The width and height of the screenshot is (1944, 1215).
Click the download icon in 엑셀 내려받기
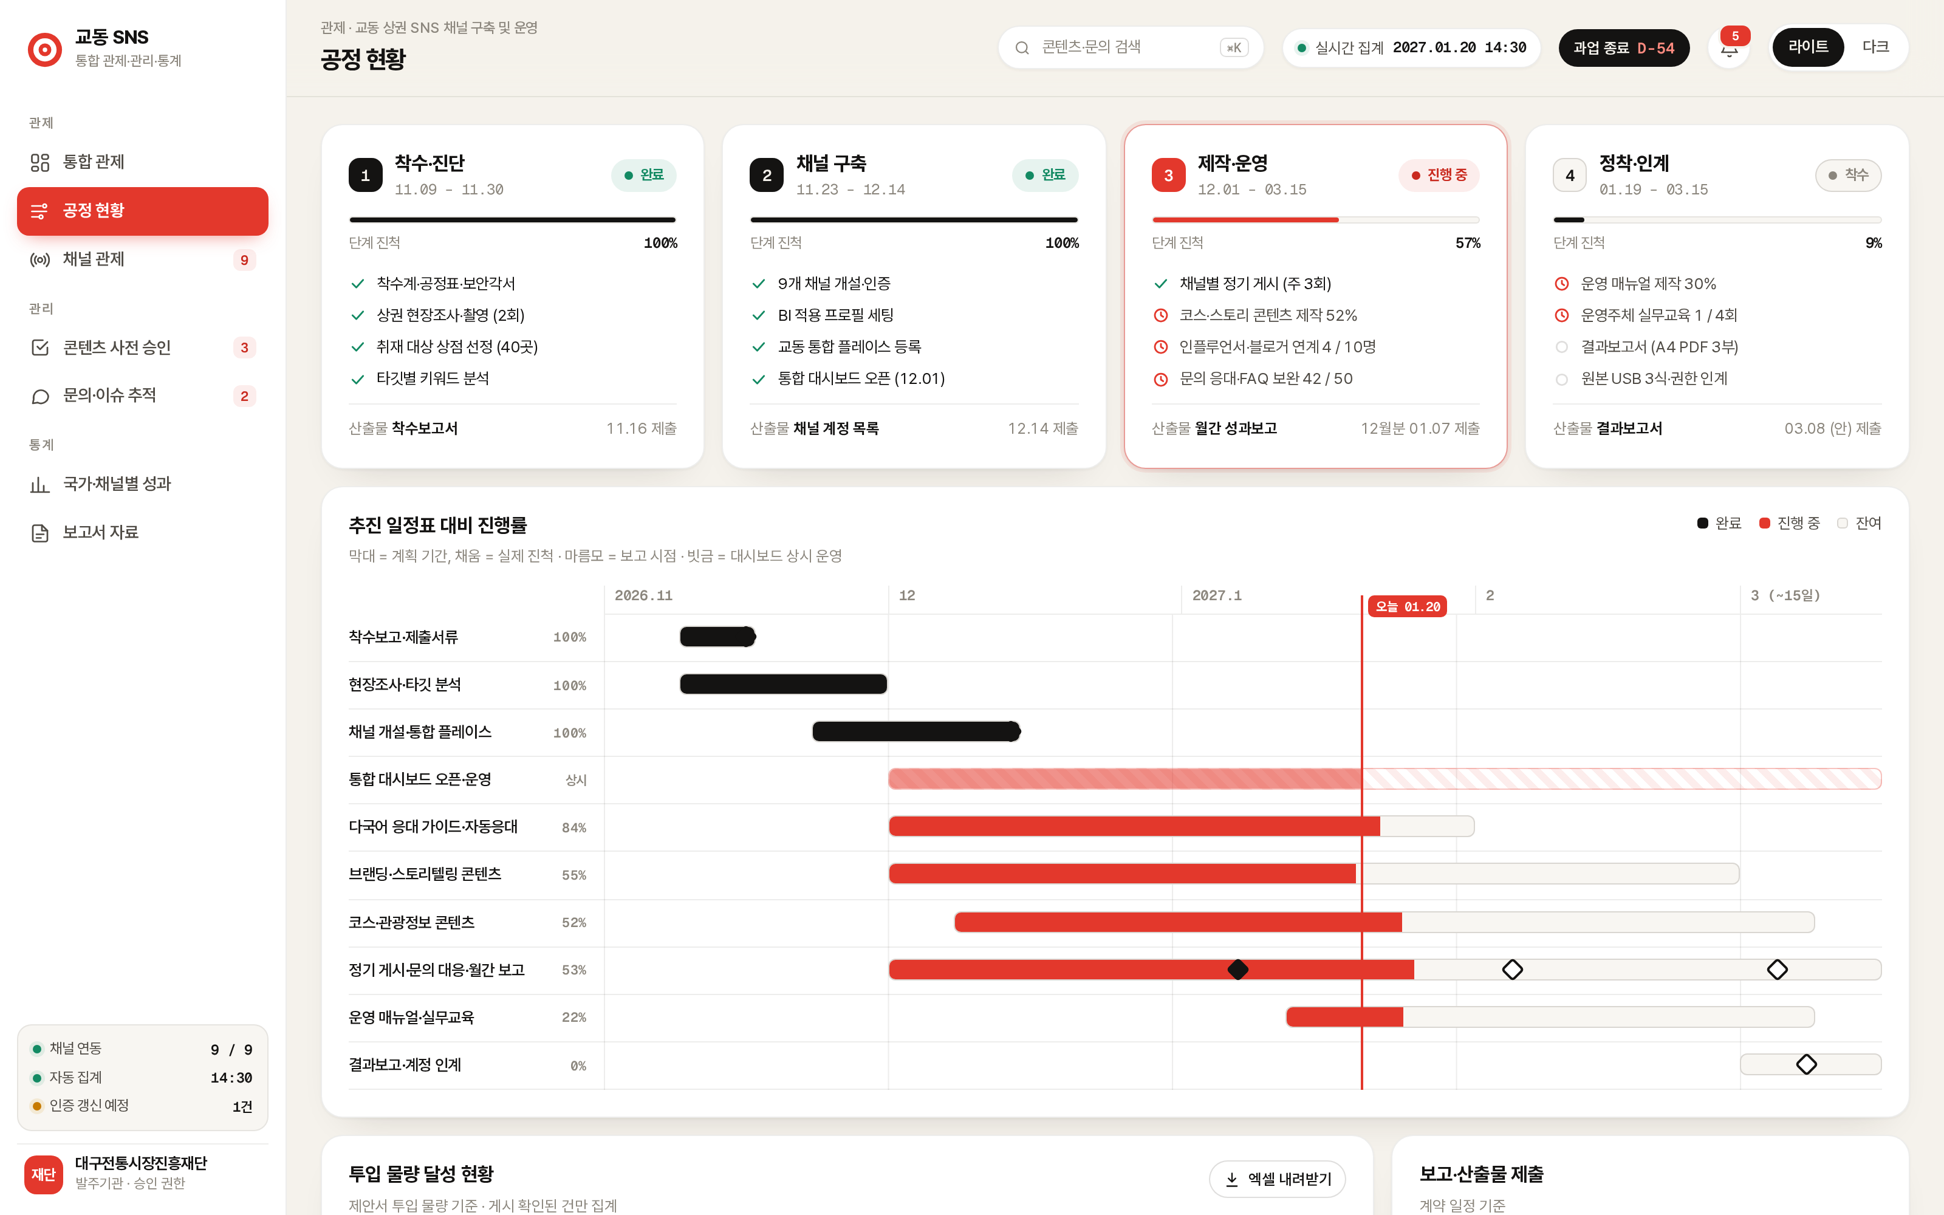pos(1231,1179)
